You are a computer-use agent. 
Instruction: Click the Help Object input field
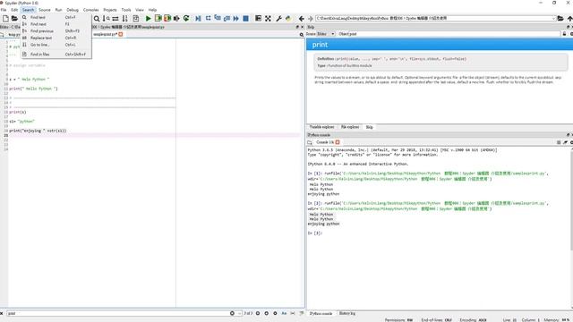[x=449, y=34]
